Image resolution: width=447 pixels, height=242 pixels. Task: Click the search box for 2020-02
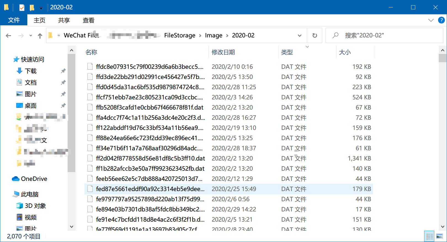pos(384,35)
